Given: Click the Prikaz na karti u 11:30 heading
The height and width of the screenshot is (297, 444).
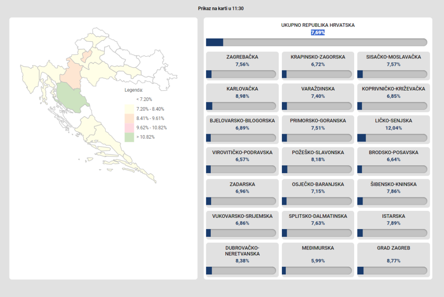Looking at the screenshot, I should click(221, 9).
